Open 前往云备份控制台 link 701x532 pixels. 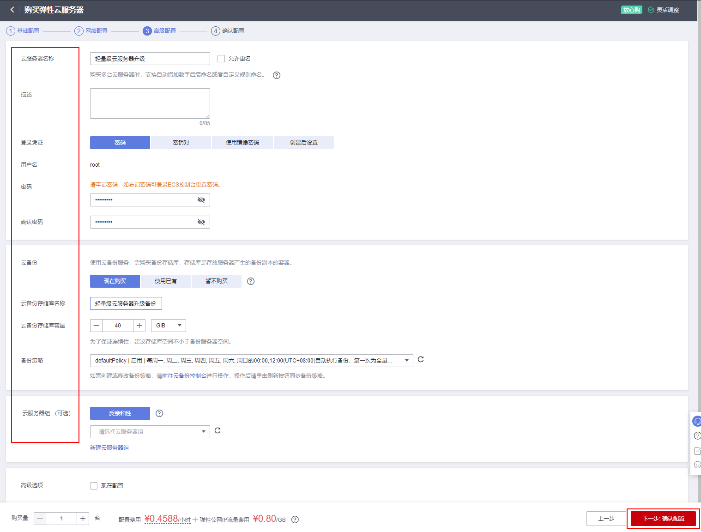(x=184, y=376)
